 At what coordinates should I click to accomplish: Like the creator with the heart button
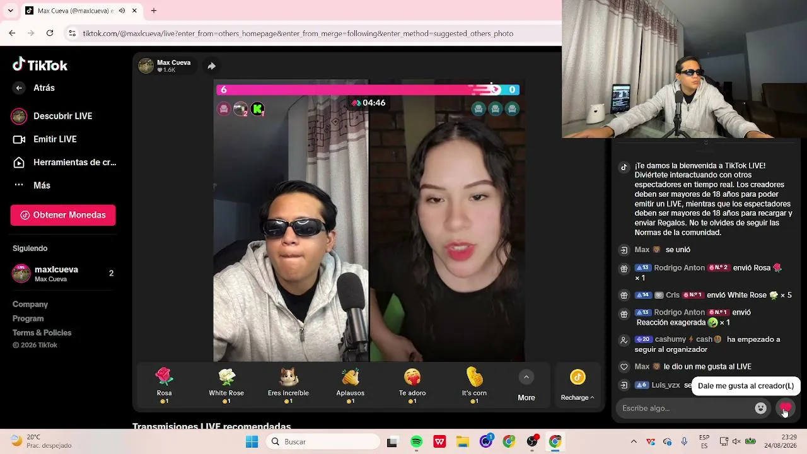tap(785, 408)
